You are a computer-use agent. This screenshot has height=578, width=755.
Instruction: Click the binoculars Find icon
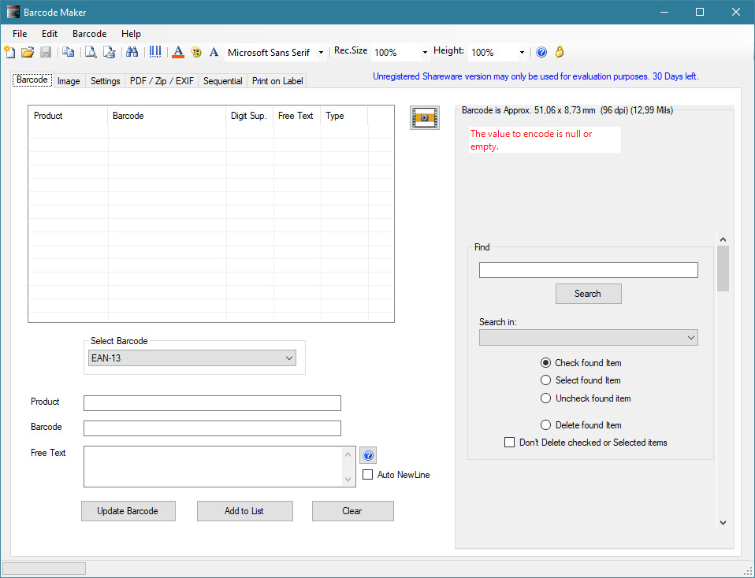132,52
